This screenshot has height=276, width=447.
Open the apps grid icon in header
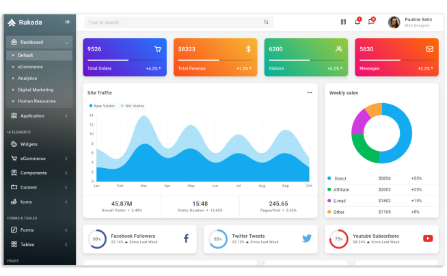point(343,22)
